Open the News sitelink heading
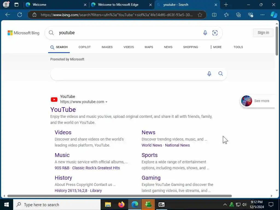 [148, 132]
